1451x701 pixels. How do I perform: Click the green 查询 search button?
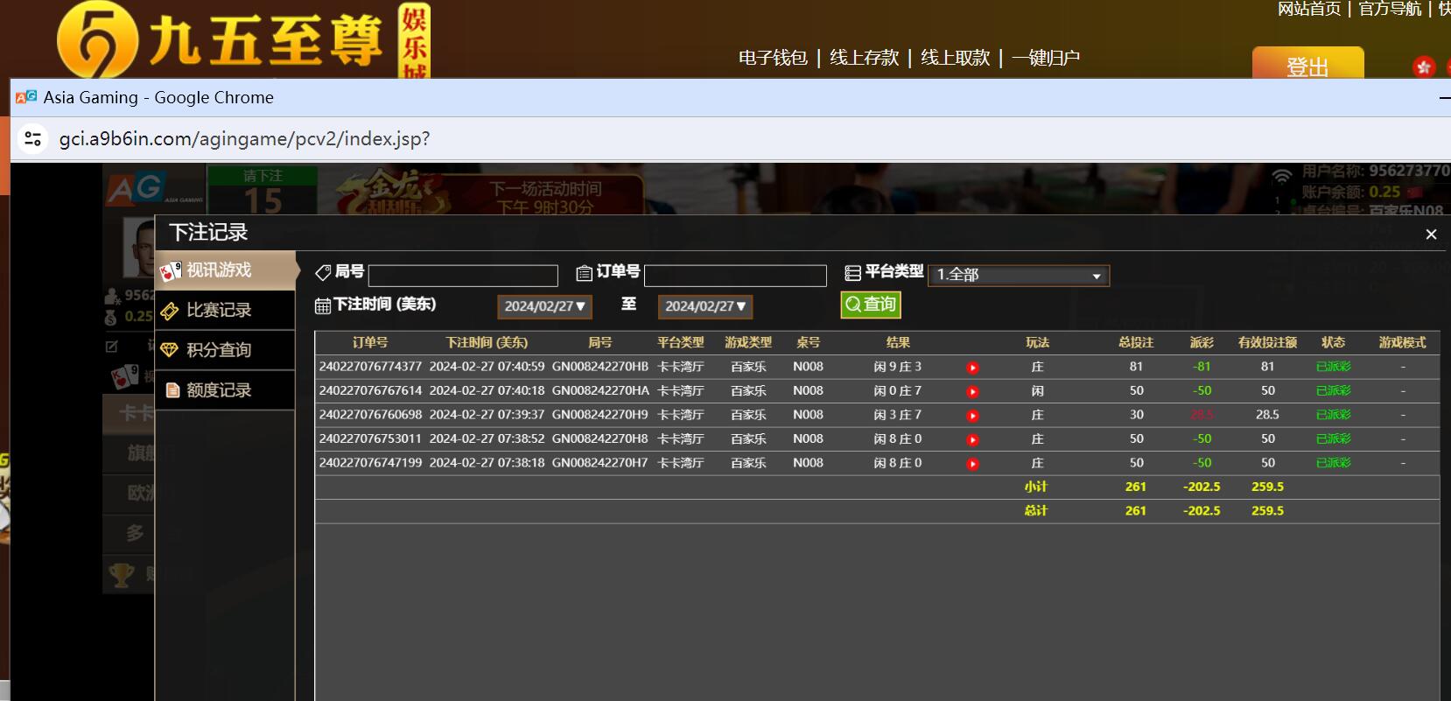pyautogui.click(x=871, y=305)
